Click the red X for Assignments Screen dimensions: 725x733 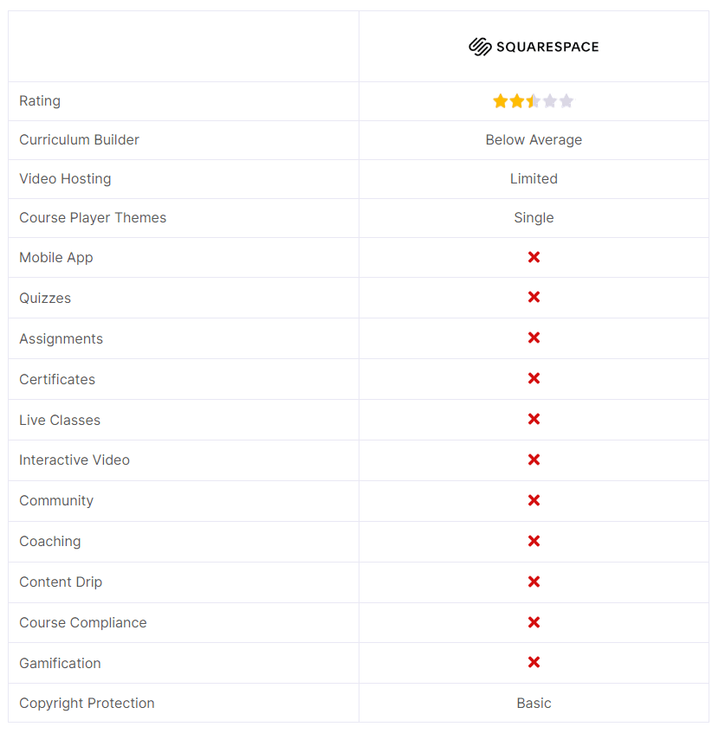pyautogui.click(x=534, y=338)
